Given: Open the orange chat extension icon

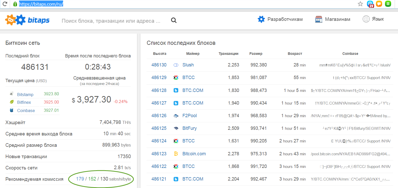Looking at the screenshot, I should point(379,4).
